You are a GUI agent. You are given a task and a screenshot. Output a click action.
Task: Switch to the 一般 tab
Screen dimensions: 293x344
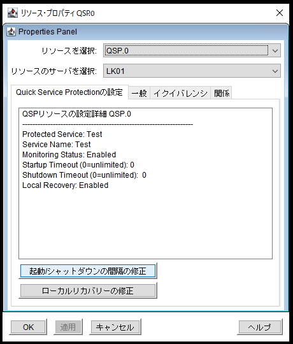click(139, 93)
